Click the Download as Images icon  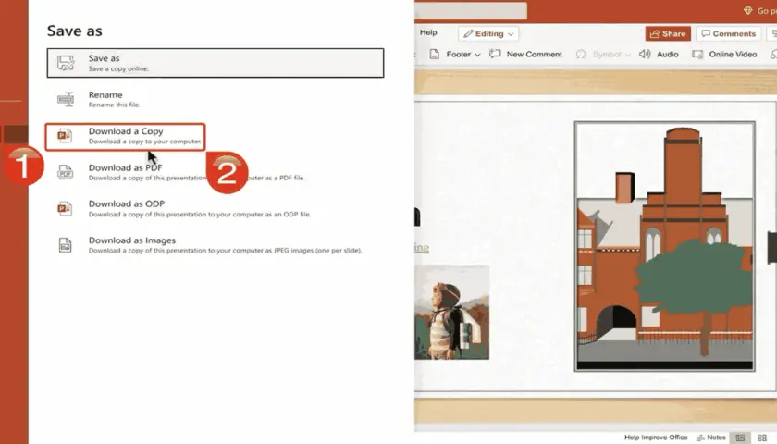(65, 245)
